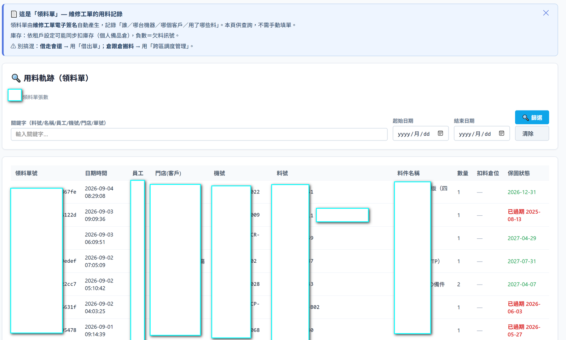This screenshot has width=566, height=340.
Task: Click the 日期時間 column header
Action: [96, 173]
